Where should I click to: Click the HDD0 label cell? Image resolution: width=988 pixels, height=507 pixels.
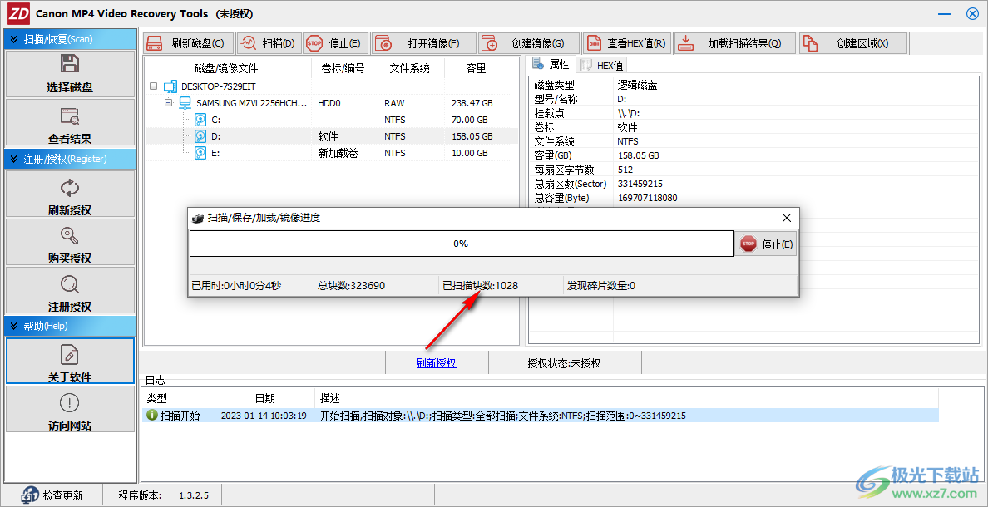329,103
